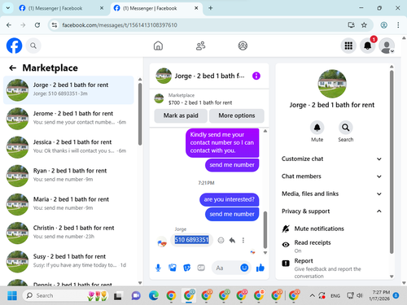Record a voice clip with microphone icon
This screenshot has height=305, width=407.
point(158,268)
